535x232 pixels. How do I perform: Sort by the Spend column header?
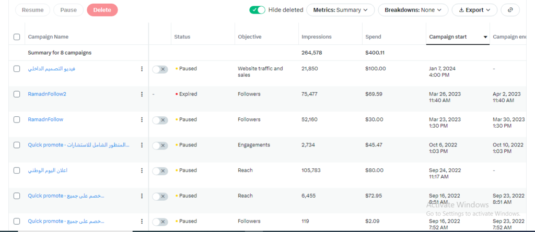coord(373,37)
